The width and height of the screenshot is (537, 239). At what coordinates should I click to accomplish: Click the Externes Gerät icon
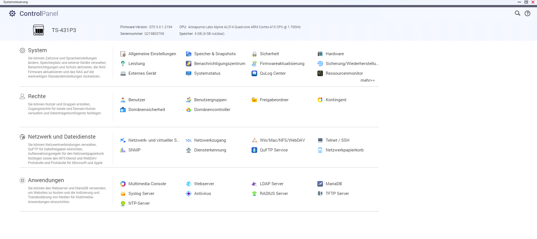coord(123,73)
